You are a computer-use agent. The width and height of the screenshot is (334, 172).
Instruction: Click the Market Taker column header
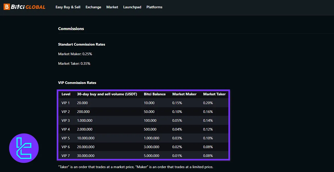click(x=214, y=94)
